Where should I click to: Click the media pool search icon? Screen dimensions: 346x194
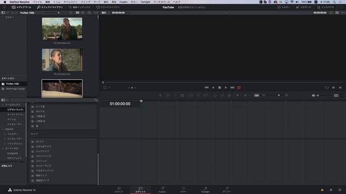(x=89, y=13)
